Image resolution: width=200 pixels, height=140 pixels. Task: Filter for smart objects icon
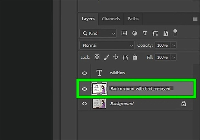pos(165,33)
